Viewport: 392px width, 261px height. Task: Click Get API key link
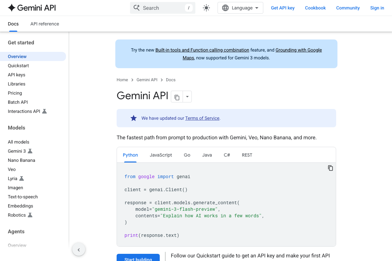point(283,8)
